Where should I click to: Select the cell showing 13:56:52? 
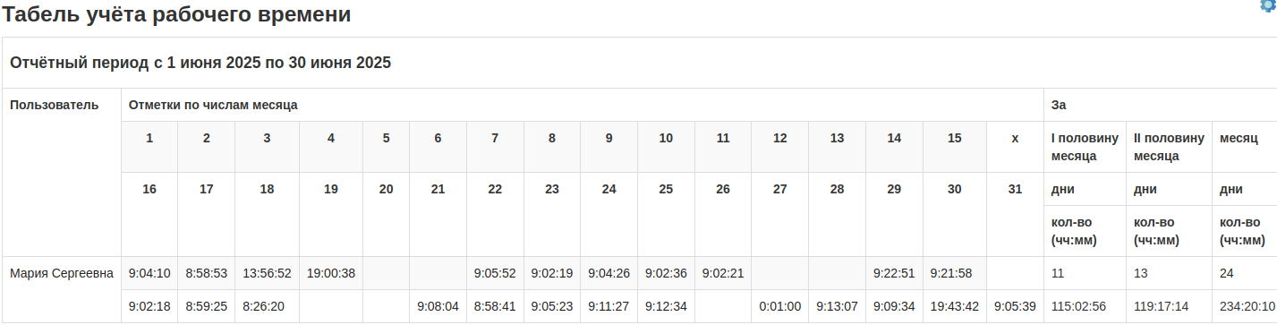(267, 273)
